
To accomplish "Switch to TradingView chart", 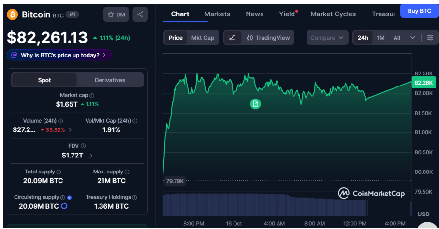I will [268, 38].
